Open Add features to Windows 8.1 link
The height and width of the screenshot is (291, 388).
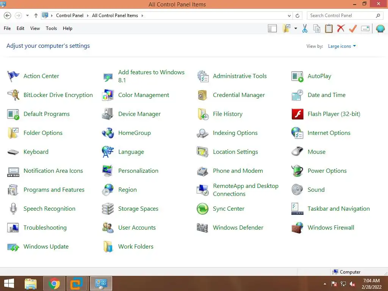point(151,76)
